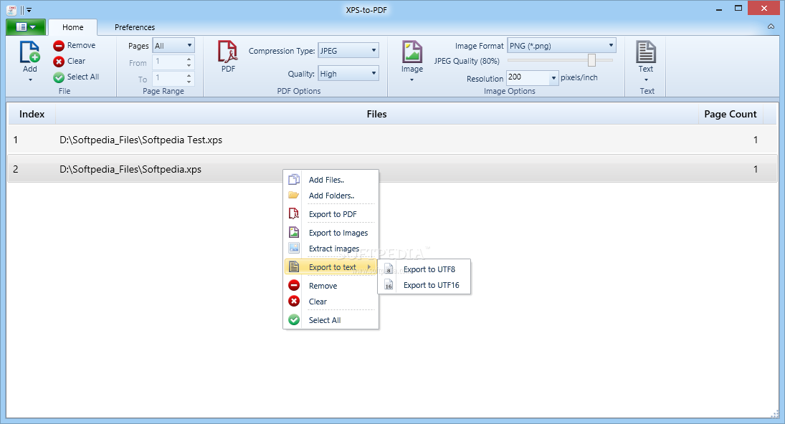Switch to the Preferences ribbon tab

135,27
